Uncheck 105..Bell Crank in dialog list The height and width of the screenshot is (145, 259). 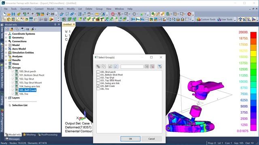98,86
